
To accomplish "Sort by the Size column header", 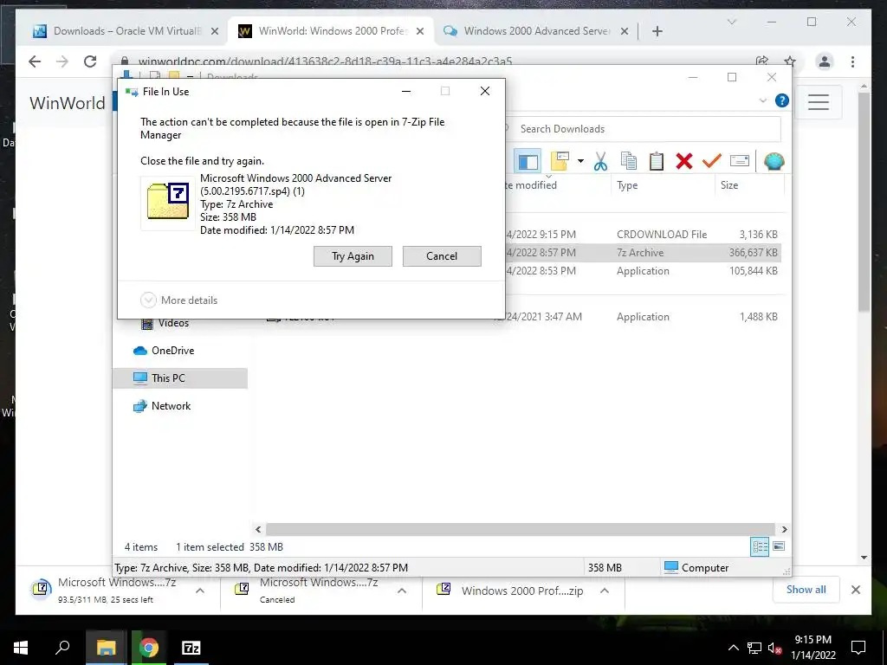I will [x=729, y=185].
